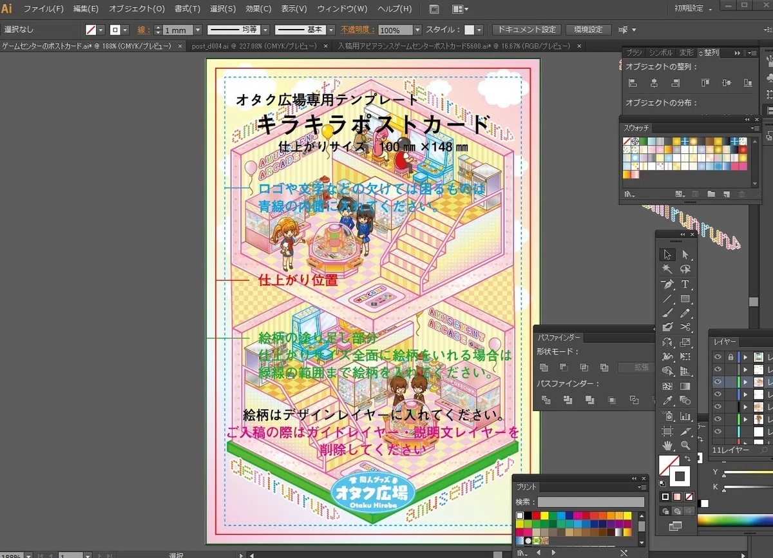Click Unite shape mode in Pathfinder panel
773x558 pixels.
(544, 367)
